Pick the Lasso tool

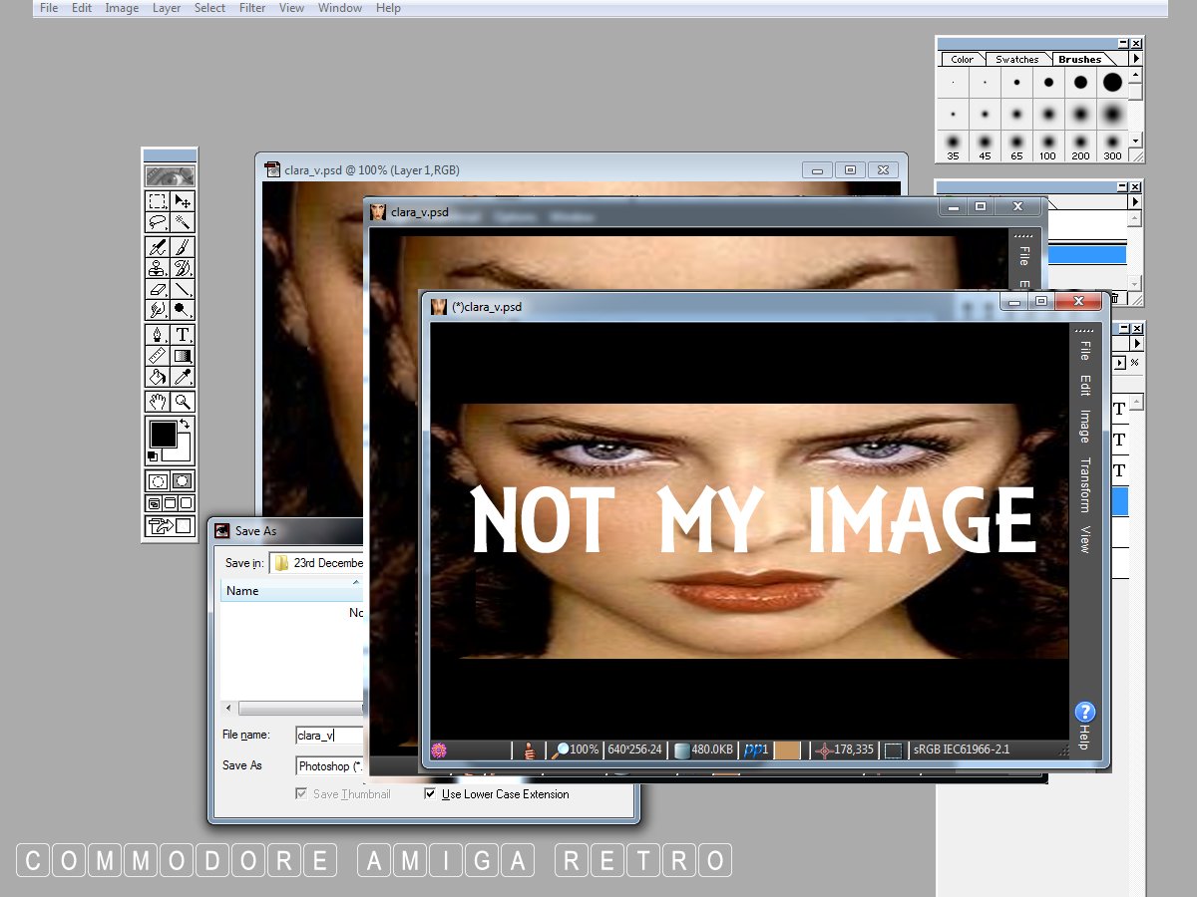157,223
